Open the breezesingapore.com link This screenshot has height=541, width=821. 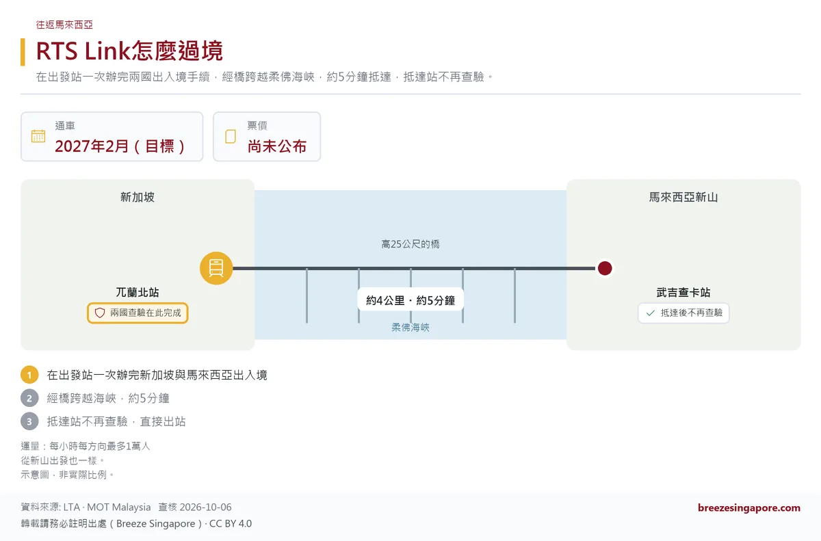tap(749, 507)
